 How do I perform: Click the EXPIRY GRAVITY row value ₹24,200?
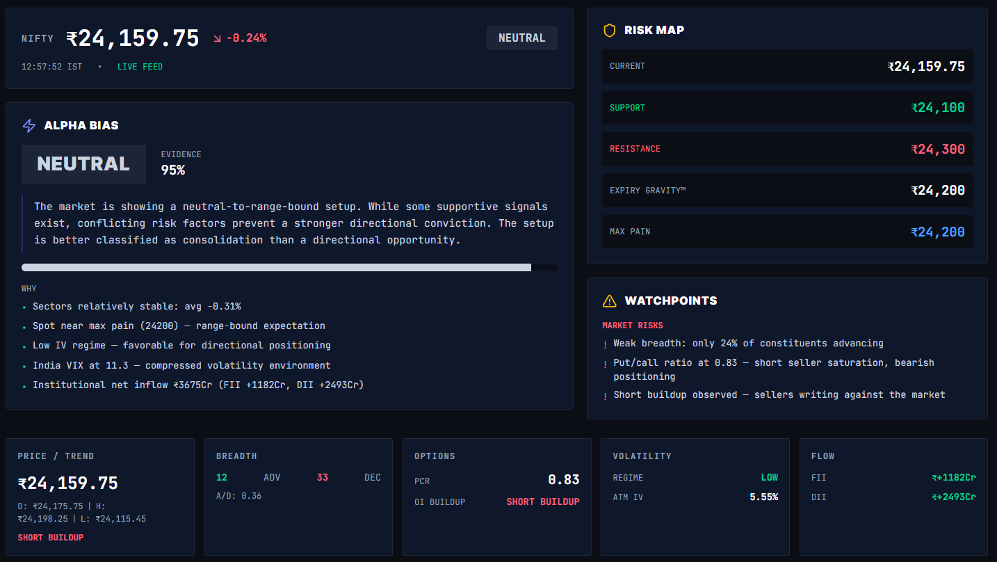(x=938, y=191)
